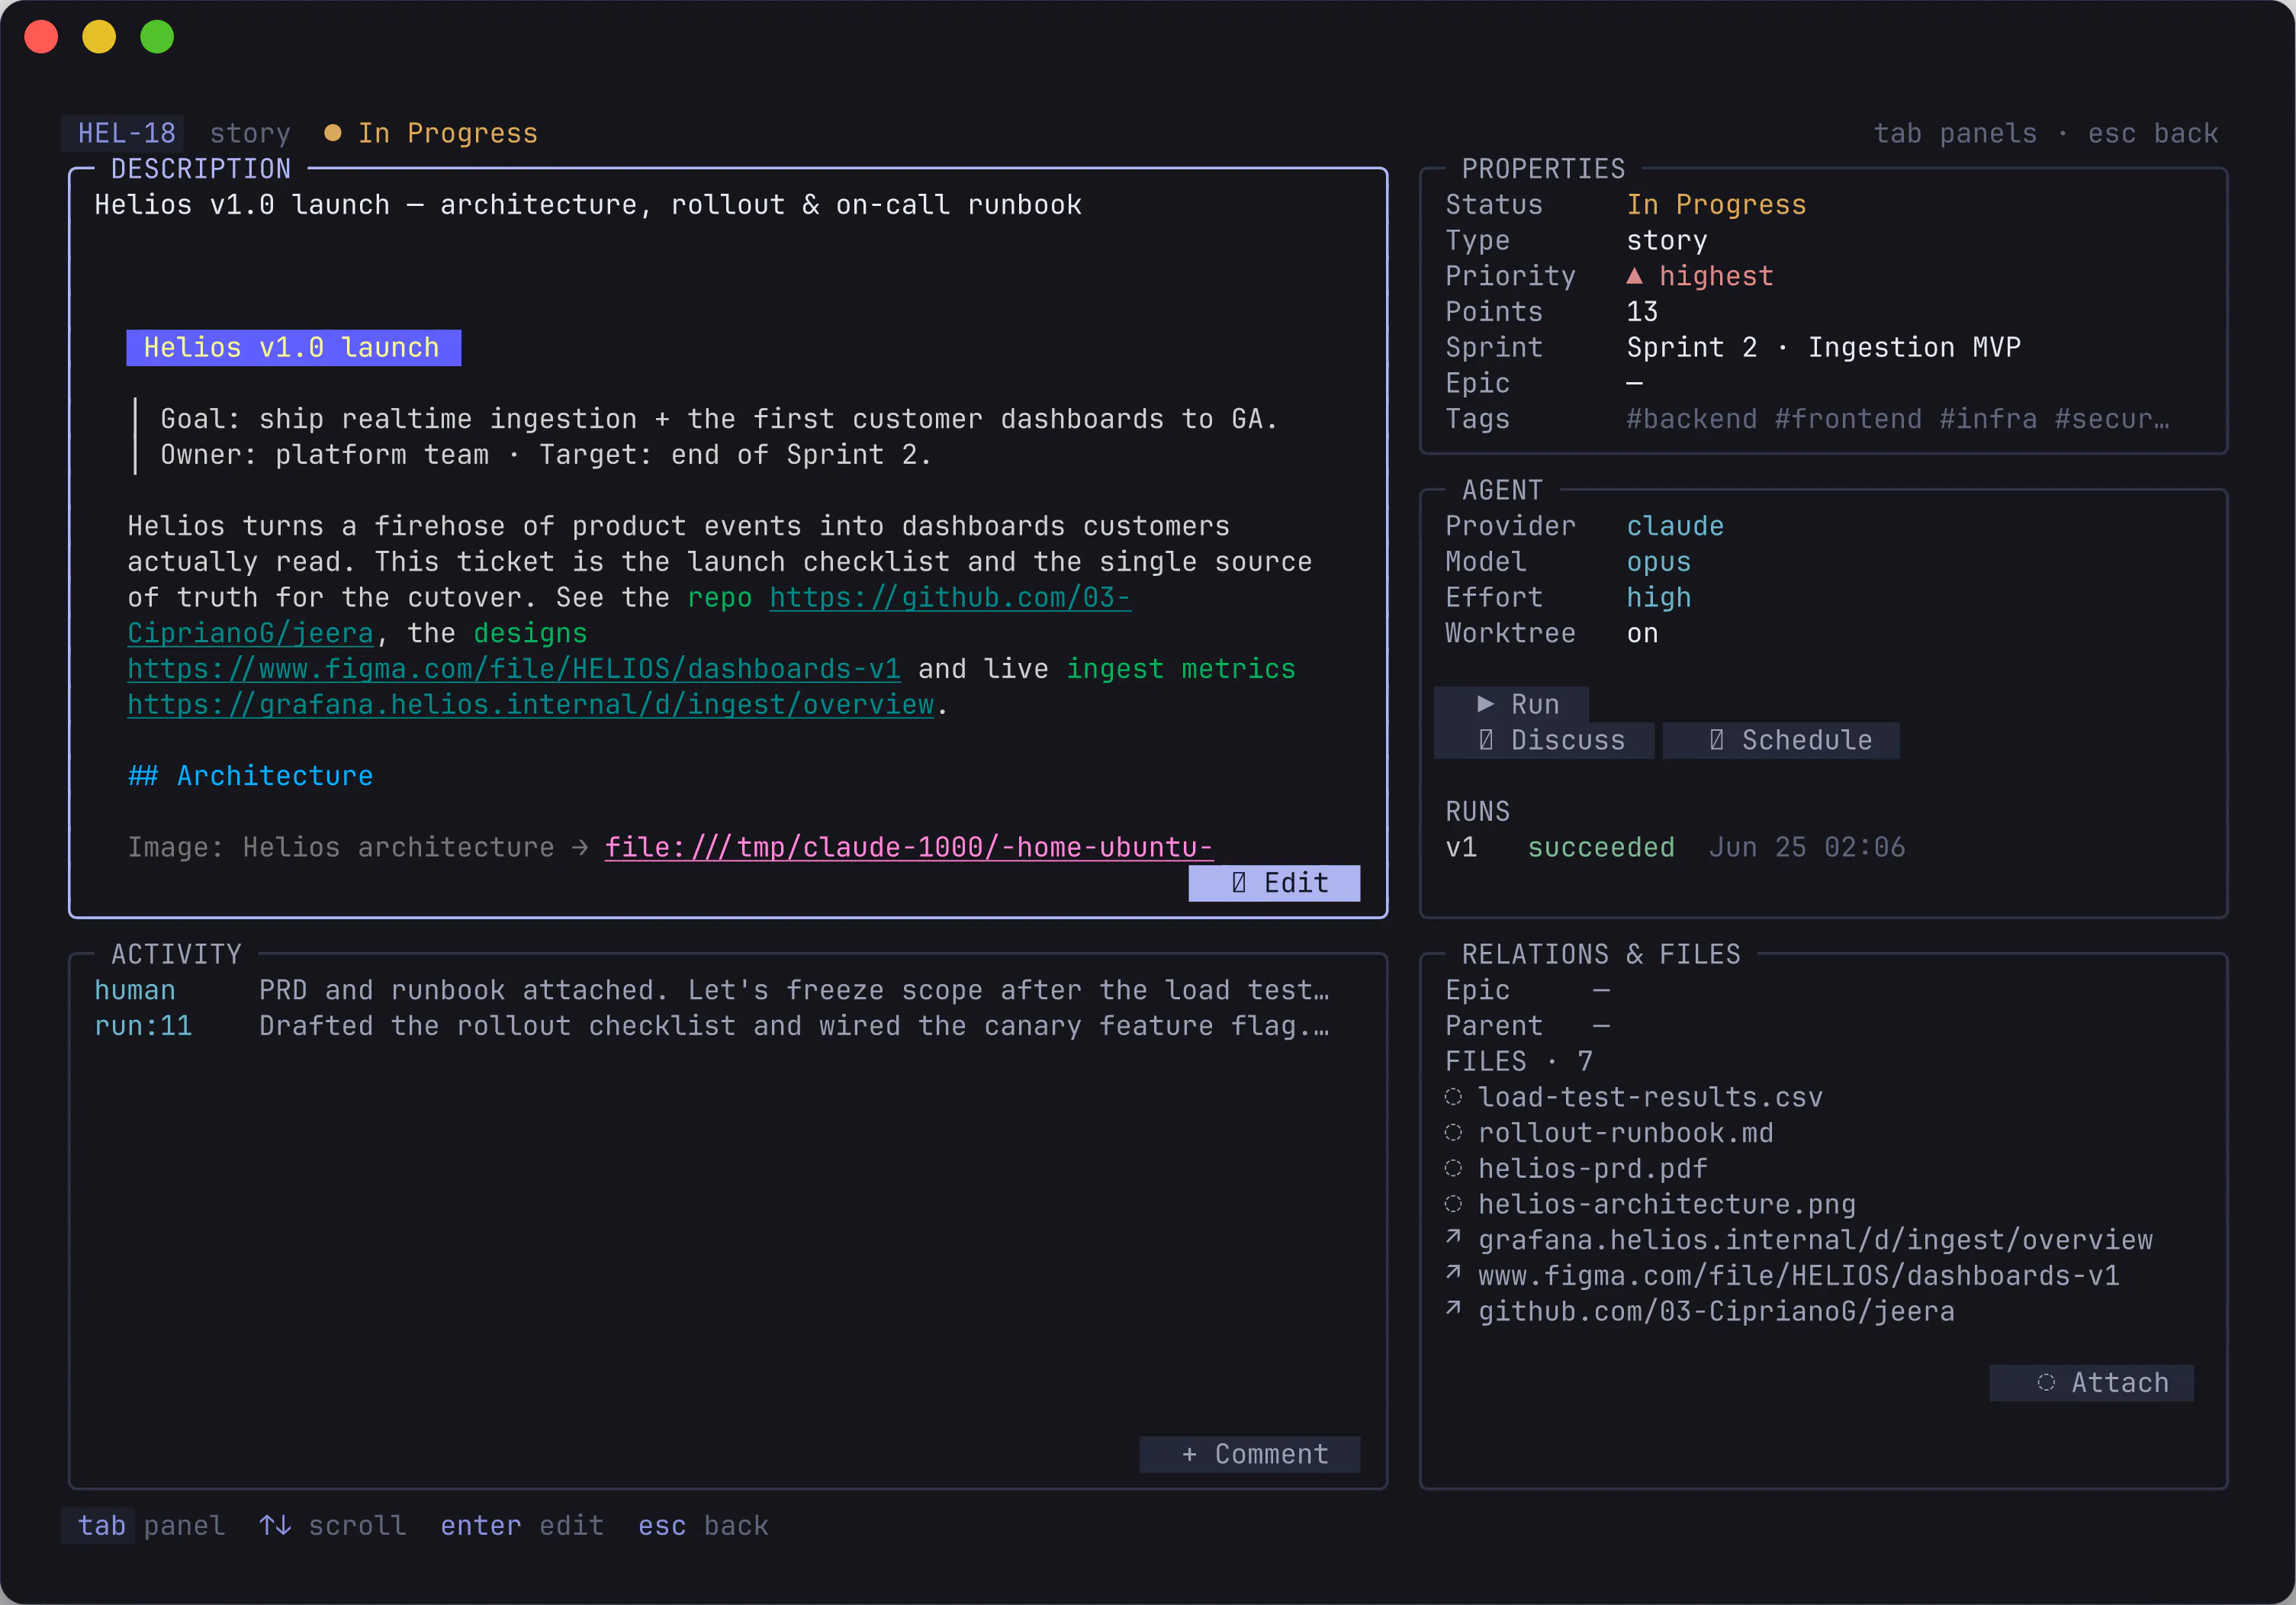This screenshot has width=2296, height=1605.
Task: Click the Points value 13
Action: (x=1642, y=312)
